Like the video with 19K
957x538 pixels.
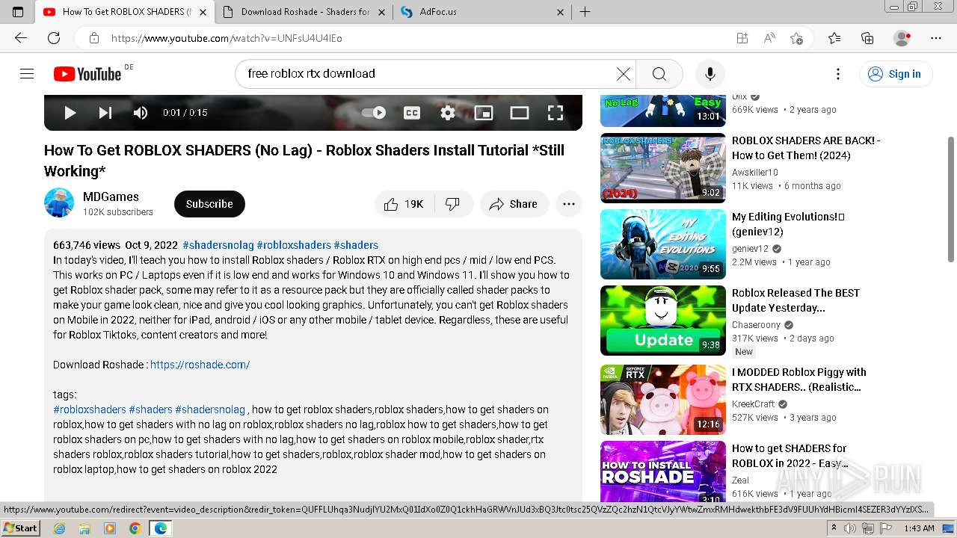(404, 204)
